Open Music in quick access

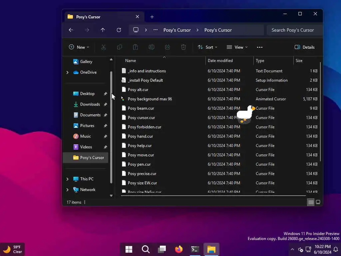[85, 136]
